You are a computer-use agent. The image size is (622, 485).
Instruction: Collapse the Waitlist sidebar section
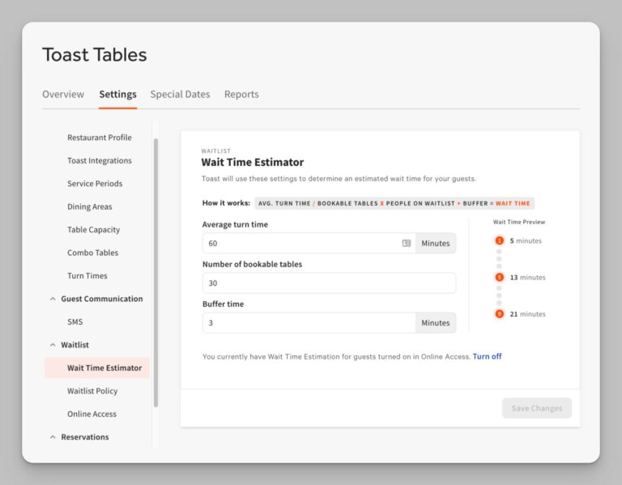[x=53, y=345]
